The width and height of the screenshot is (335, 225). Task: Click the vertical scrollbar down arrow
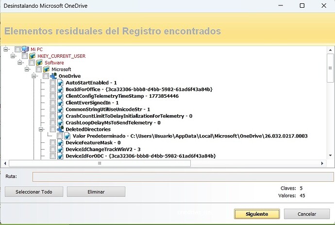330,156
